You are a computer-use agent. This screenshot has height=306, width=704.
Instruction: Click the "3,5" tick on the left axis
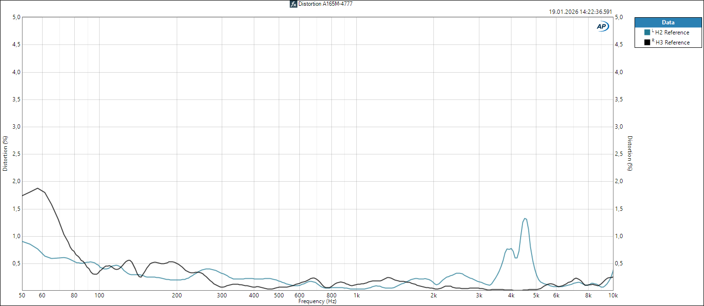pos(16,99)
